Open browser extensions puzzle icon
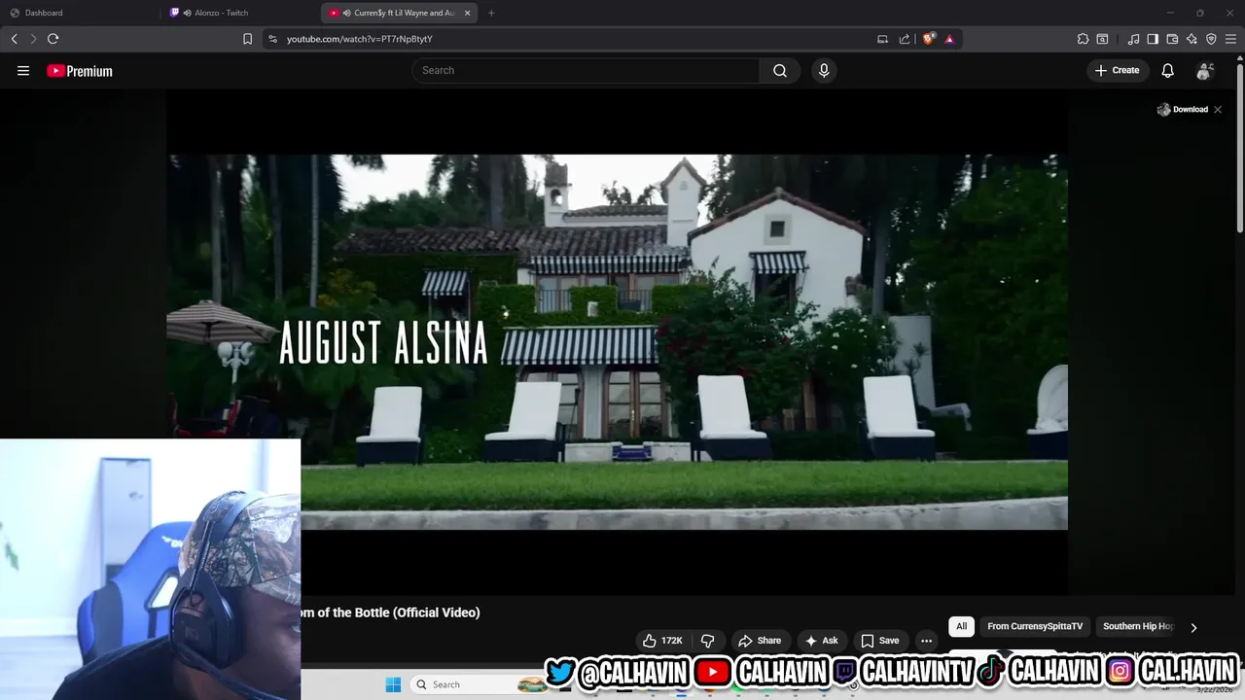Image resolution: width=1245 pixels, height=700 pixels. click(x=1083, y=39)
